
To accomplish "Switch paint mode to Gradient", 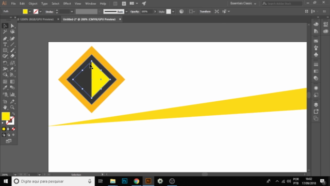I will tap(8, 129).
